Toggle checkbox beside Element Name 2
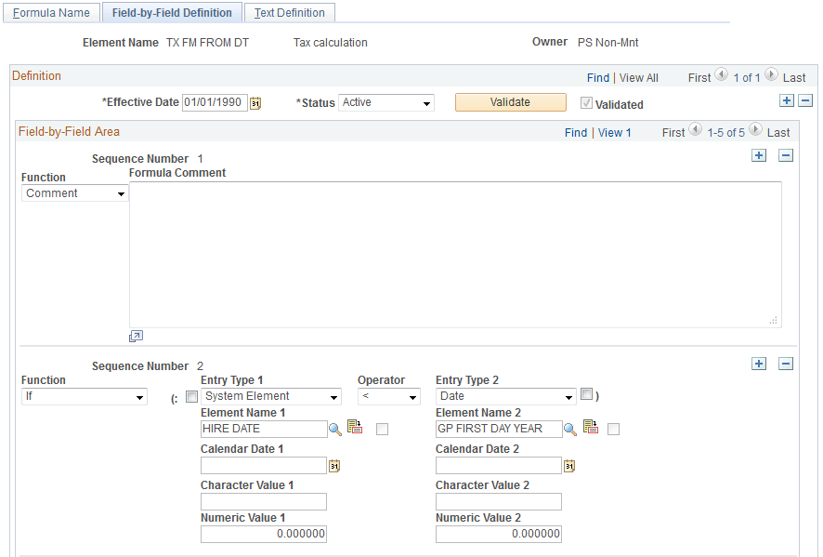 point(613,430)
